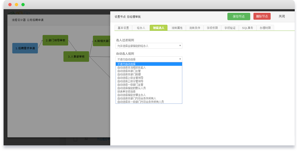Collapse the 自动选人规则 dropdown
The image size is (298, 151).
tap(149, 59)
